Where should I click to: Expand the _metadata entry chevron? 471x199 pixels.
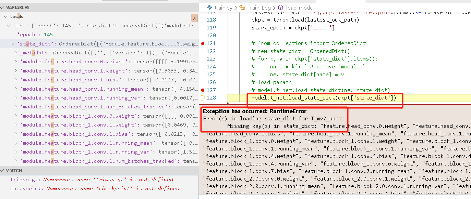point(16,53)
